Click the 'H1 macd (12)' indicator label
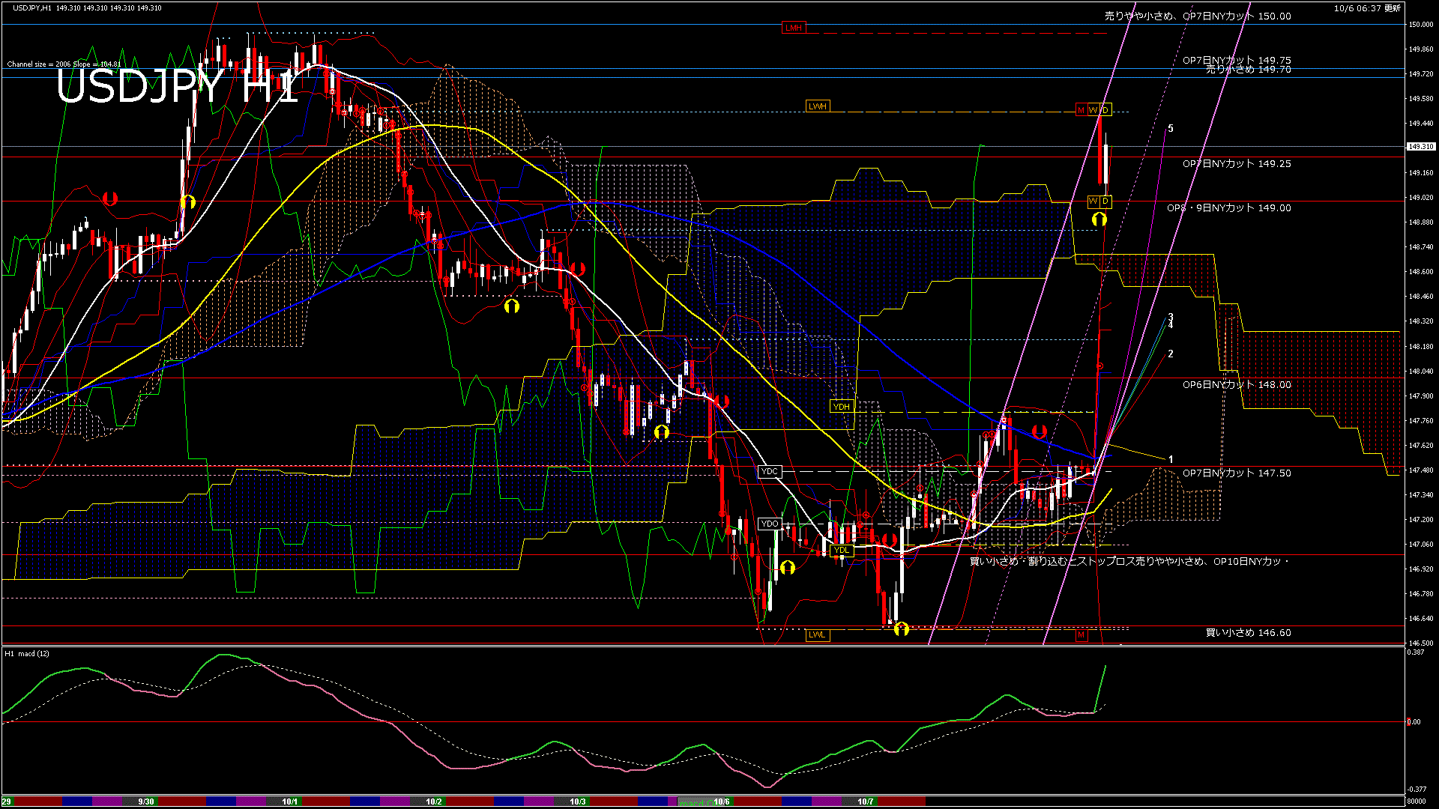 point(27,654)
